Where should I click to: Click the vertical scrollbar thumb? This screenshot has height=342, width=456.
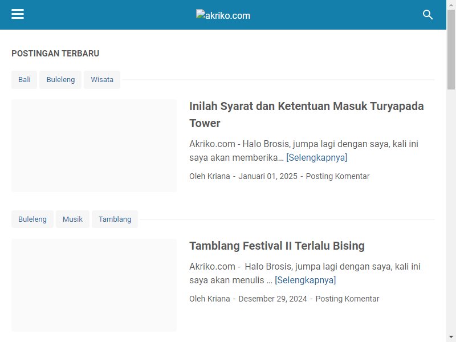tap(451, 50)
